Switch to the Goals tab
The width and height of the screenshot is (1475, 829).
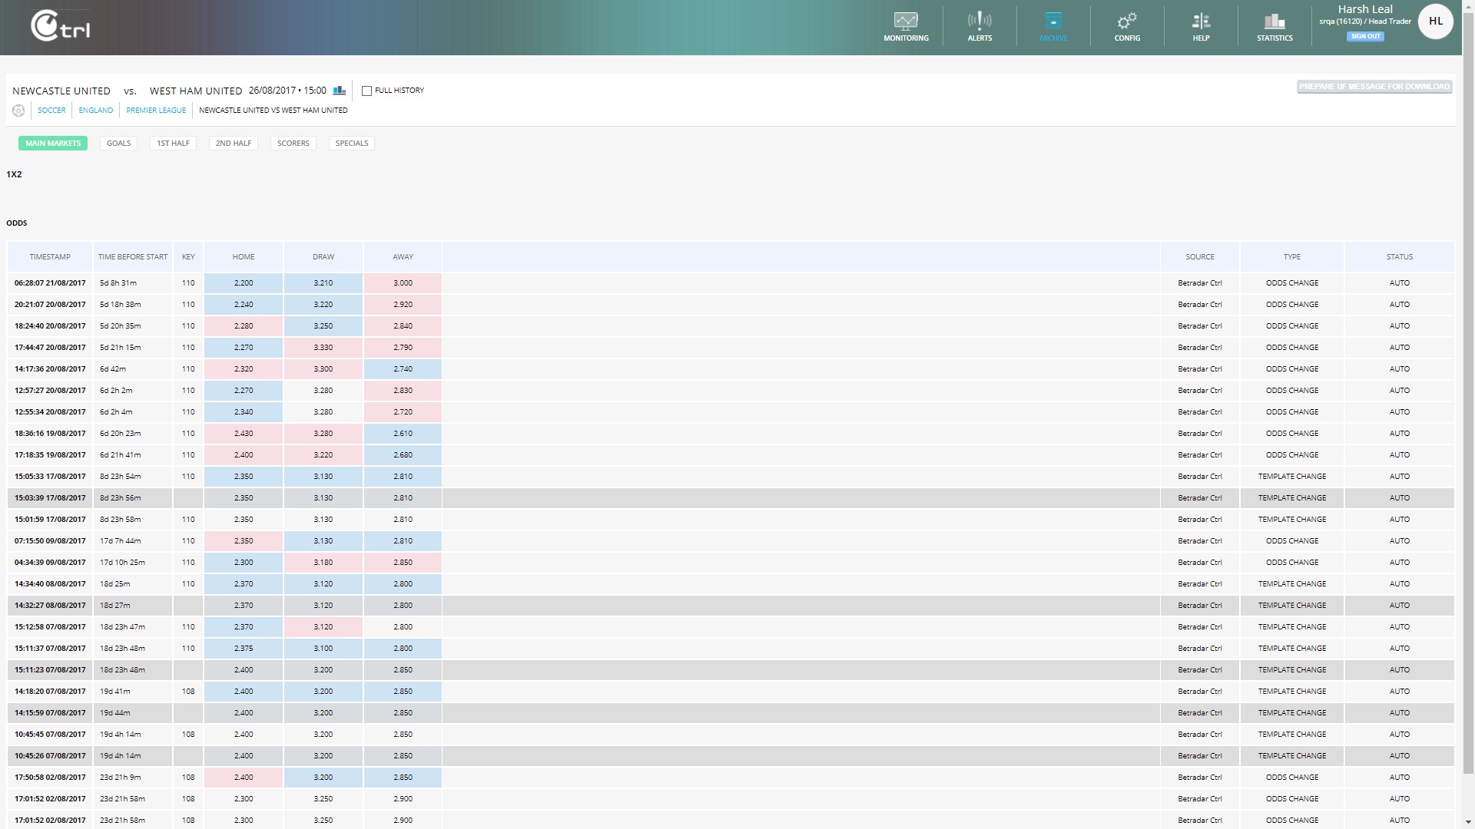click(x=118, y=144)
